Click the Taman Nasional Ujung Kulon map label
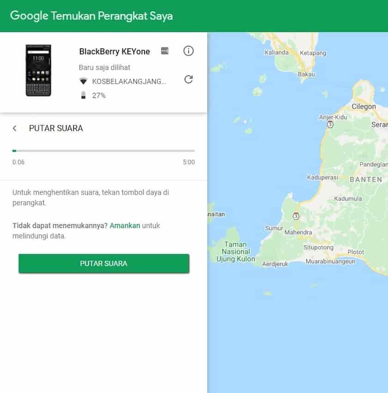The height and width of the screenshot is (393, 388). (236, 252)
